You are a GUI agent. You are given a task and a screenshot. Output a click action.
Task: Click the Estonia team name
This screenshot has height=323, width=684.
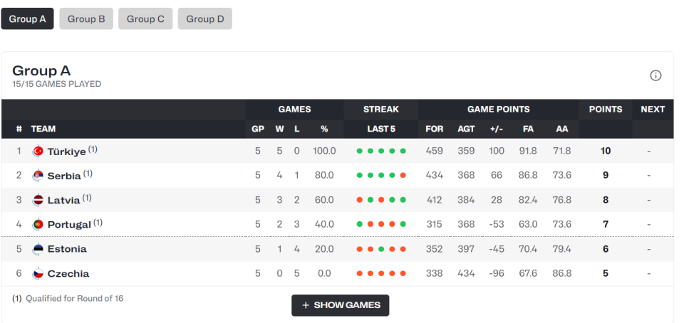[67, 249]
